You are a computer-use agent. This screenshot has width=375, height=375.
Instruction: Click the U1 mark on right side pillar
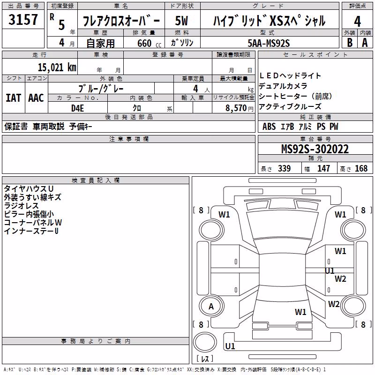330,271
